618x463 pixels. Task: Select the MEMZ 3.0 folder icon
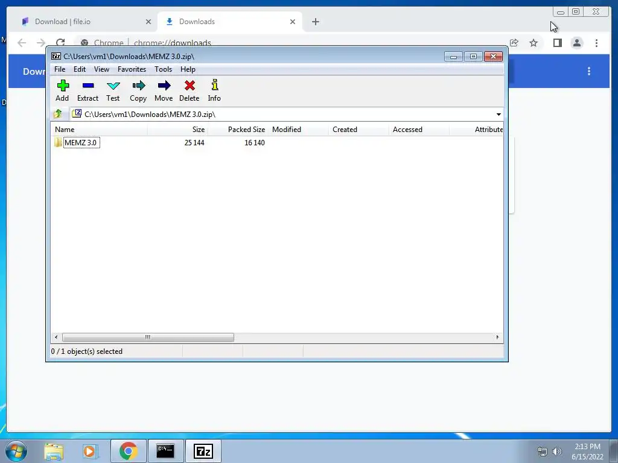coord(59,142)
